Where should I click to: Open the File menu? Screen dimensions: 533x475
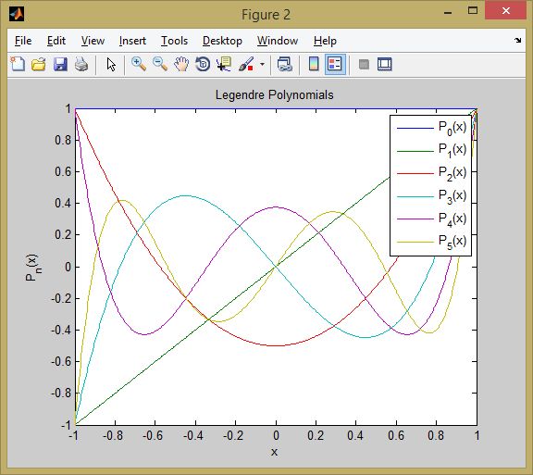[23, 41]
